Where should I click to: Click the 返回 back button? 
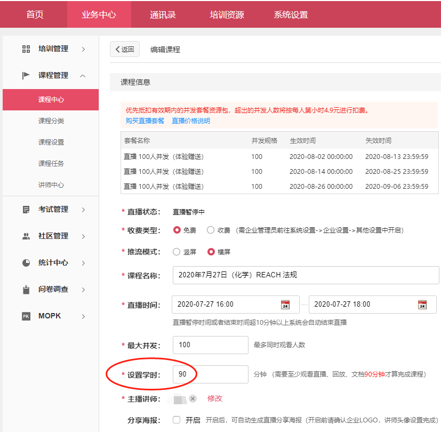click(125, 49)
